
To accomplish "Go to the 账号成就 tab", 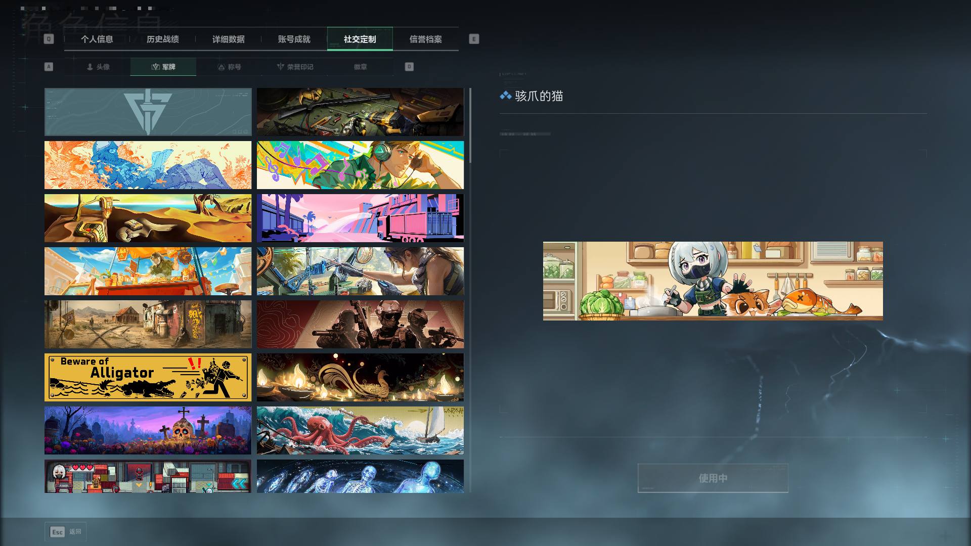I will coord(294,39).
